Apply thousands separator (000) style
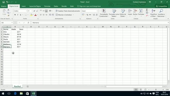Screen dimensions: 170x96 click(x=90, y=15)
